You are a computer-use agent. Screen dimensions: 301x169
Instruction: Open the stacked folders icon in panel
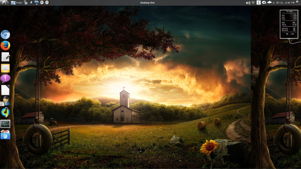pos(26,3)
